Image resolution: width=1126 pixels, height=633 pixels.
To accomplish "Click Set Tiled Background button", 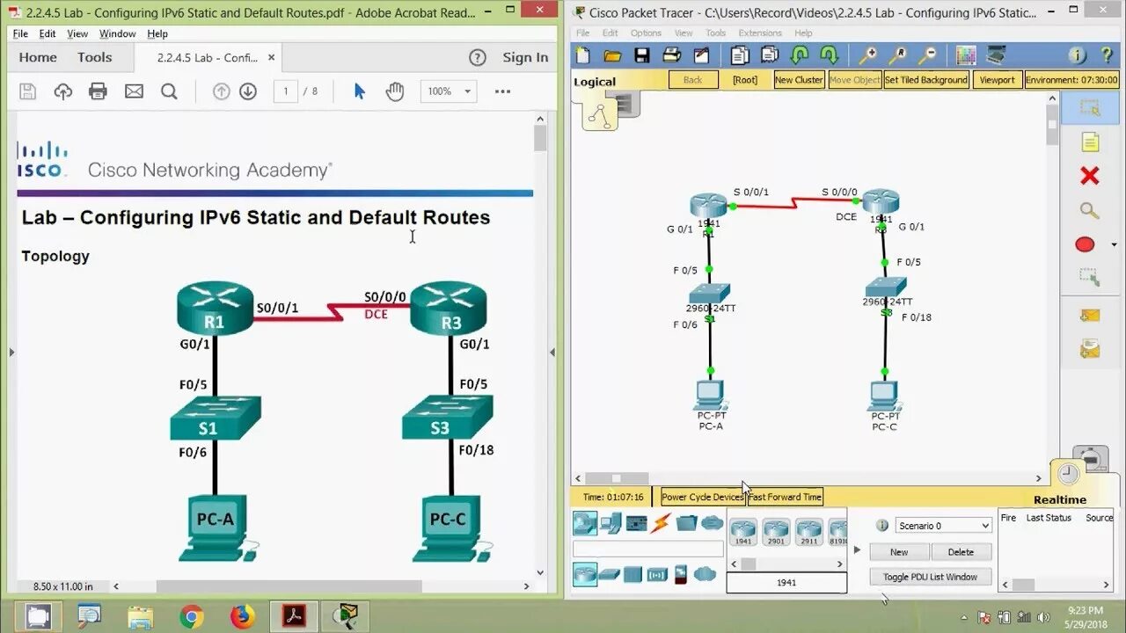I will [926, 80].
